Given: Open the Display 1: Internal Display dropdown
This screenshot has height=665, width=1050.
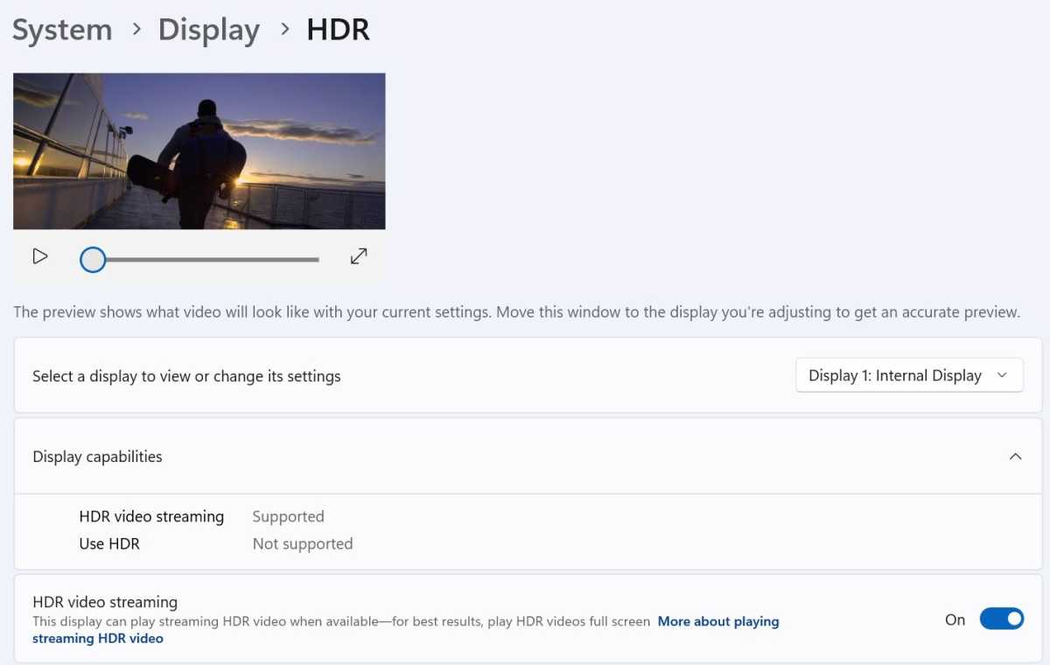Looking at the screenshot, I should tap(909, 375).
